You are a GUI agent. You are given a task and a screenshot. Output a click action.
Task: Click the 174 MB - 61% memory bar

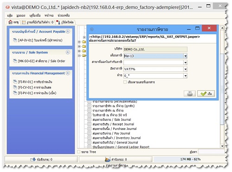(190, 159)
